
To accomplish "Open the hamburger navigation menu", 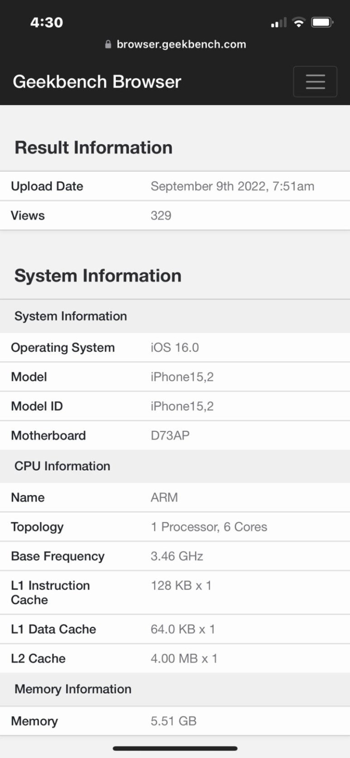I will point(315,82).
